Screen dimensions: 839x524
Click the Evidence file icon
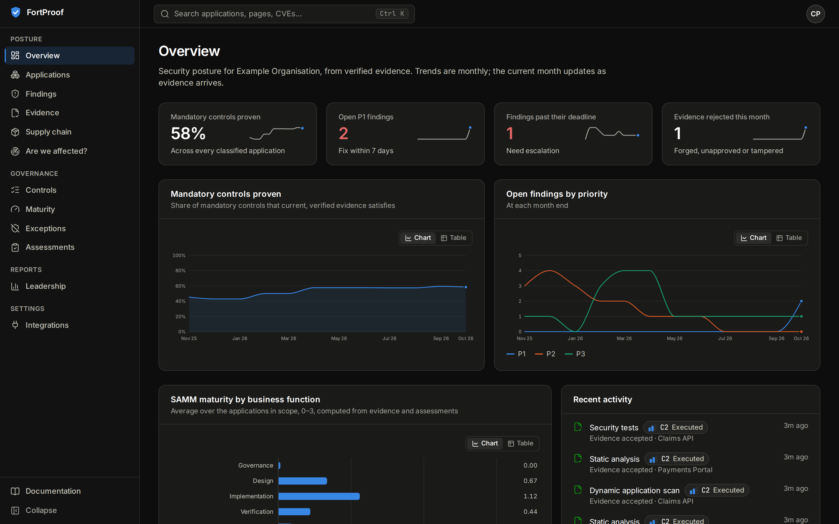click(15, 113)
